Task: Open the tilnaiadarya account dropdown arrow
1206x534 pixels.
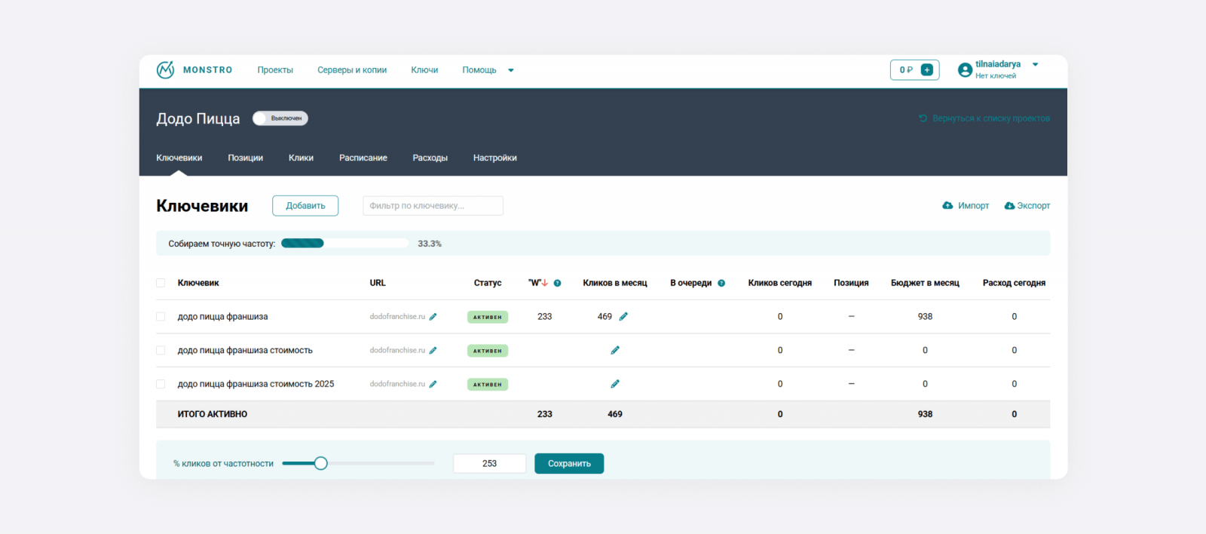Action: pos(1035,65)
